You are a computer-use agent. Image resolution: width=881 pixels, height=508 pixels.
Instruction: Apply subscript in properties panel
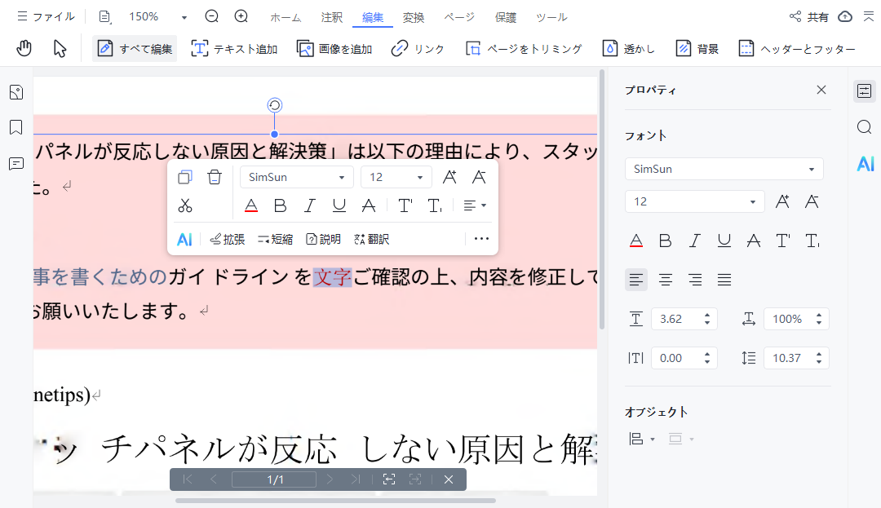(812, 241)
